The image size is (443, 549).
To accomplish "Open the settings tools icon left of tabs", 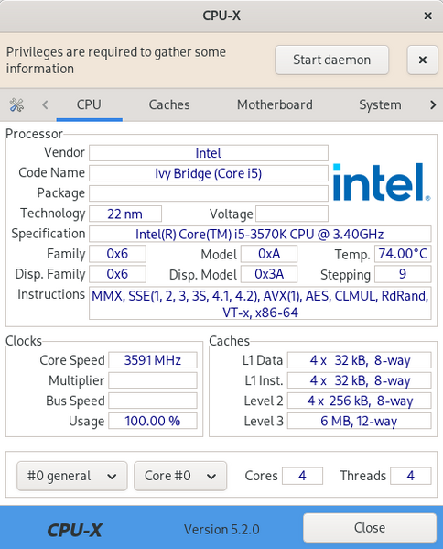I will (16, 104).
